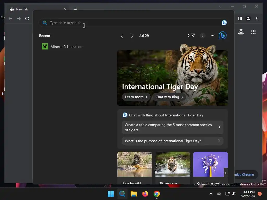
Task: Open the volume speaker tray icon
Action: [234, 194]
